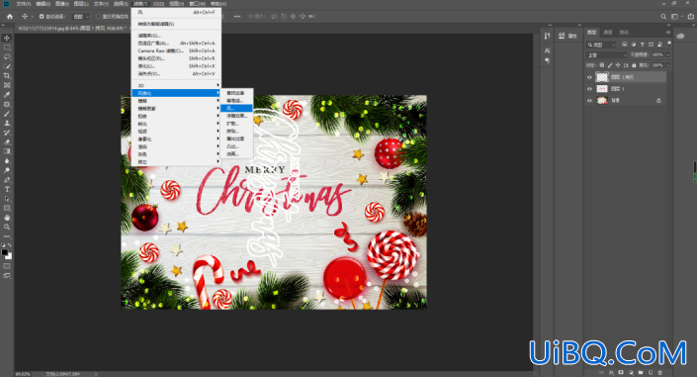
Task: Open the blend mode dropdown in Layers
Action: (606, 54)
